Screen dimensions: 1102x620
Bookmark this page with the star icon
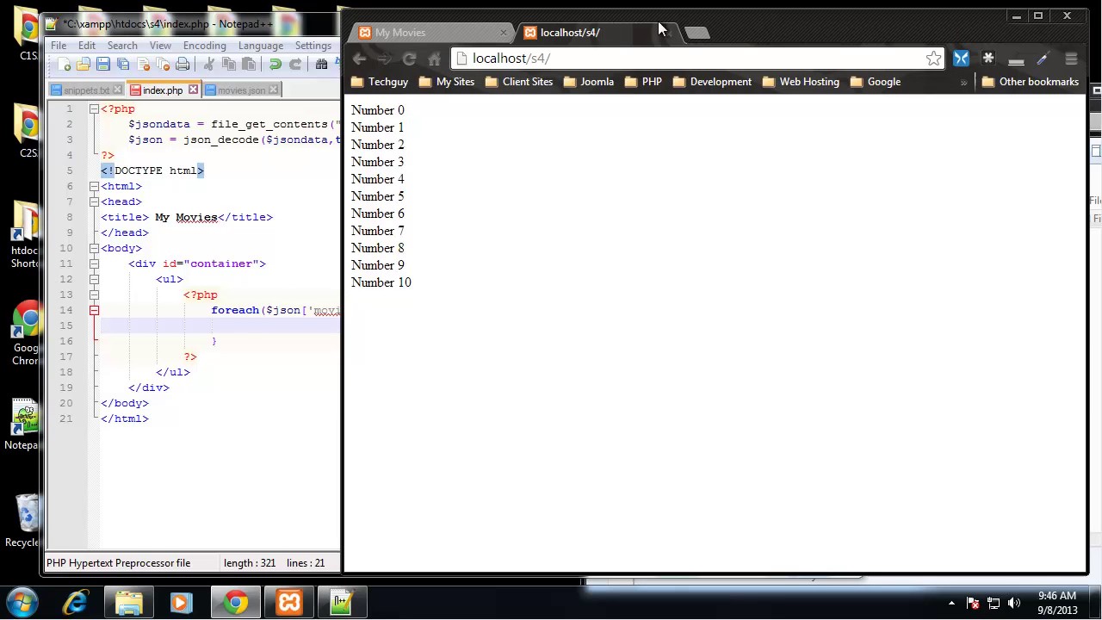pos(933,59)
